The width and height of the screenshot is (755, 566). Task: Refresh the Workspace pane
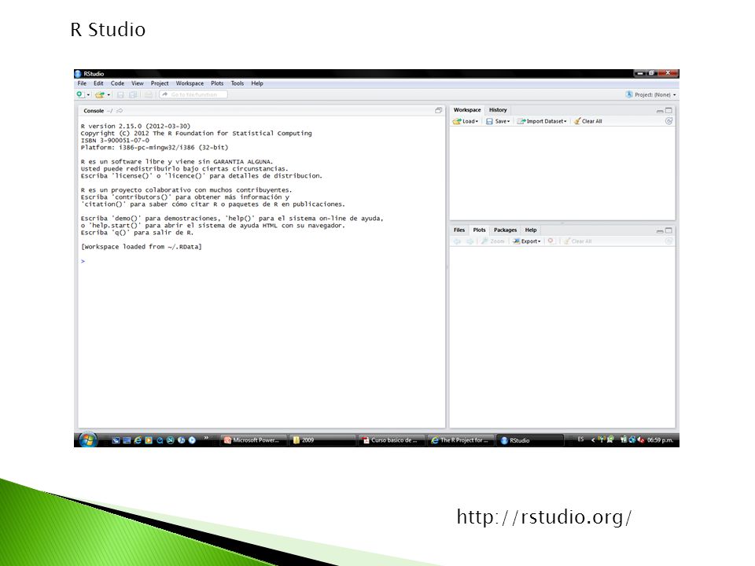(668, 121)
